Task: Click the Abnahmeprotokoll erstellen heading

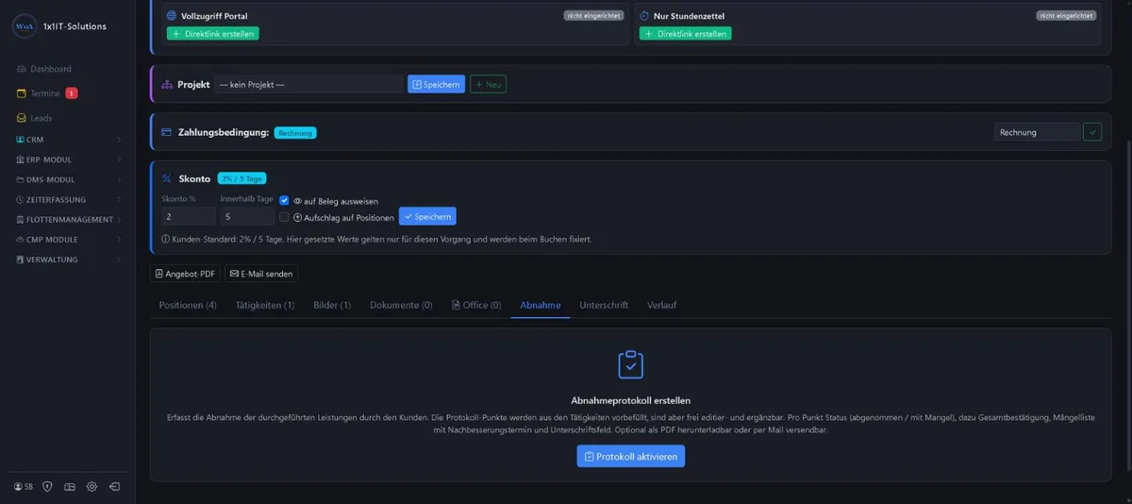Action: (x=631, y=400)
